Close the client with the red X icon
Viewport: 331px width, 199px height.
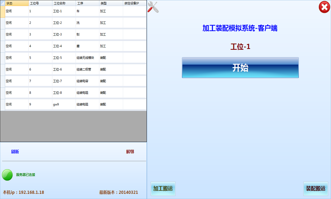[324, 7]
